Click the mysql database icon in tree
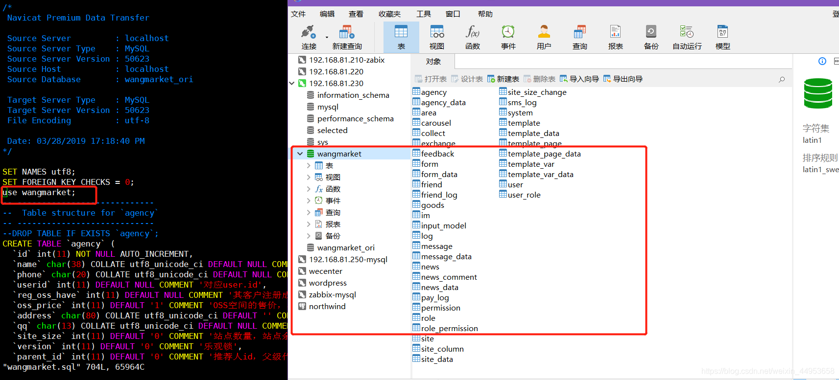 point(311,107)
